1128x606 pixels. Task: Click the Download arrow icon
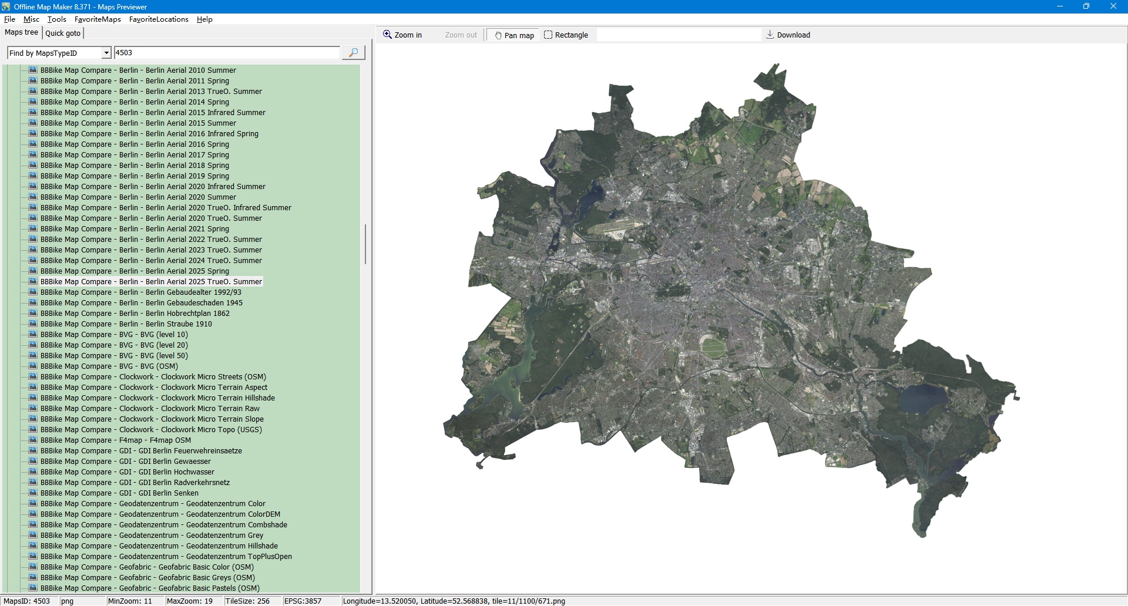point(770,35)
